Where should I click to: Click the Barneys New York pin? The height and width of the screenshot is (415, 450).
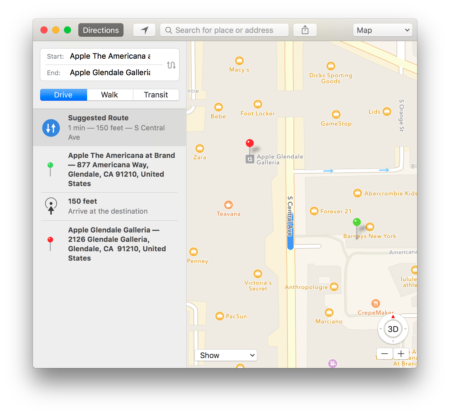(x=370, y=227)
